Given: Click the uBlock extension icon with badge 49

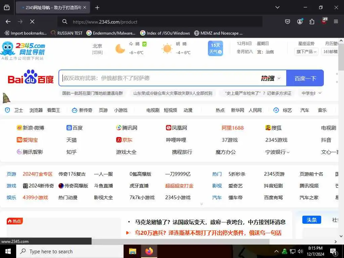Looking at the screenshot, I should coord(324,21).
